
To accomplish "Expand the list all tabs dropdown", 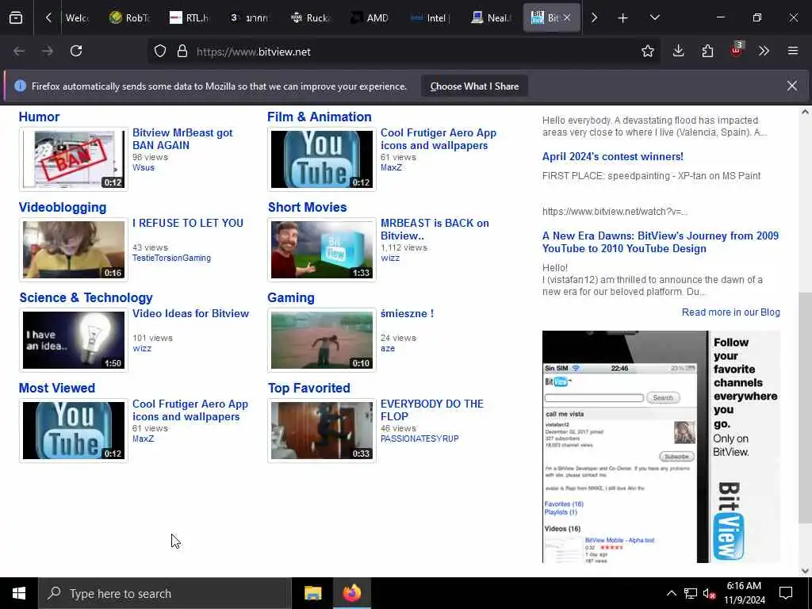I will 654,17.
